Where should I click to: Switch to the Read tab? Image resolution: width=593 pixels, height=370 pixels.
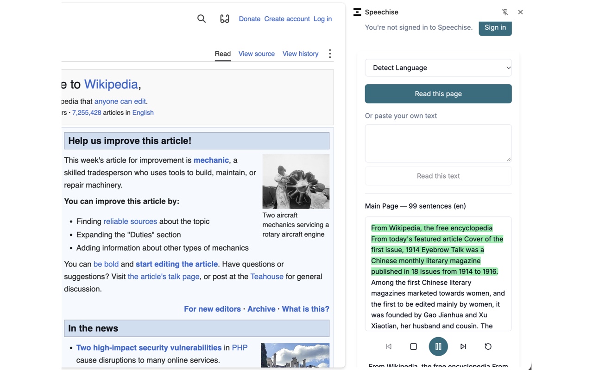pyautogui.click(x=222, y=54)
